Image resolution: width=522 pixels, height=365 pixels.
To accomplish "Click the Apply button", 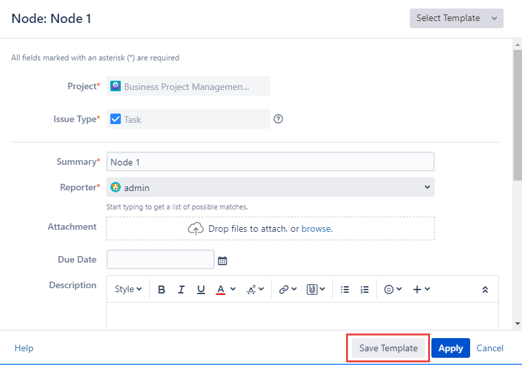I will [x=450, y=349].
